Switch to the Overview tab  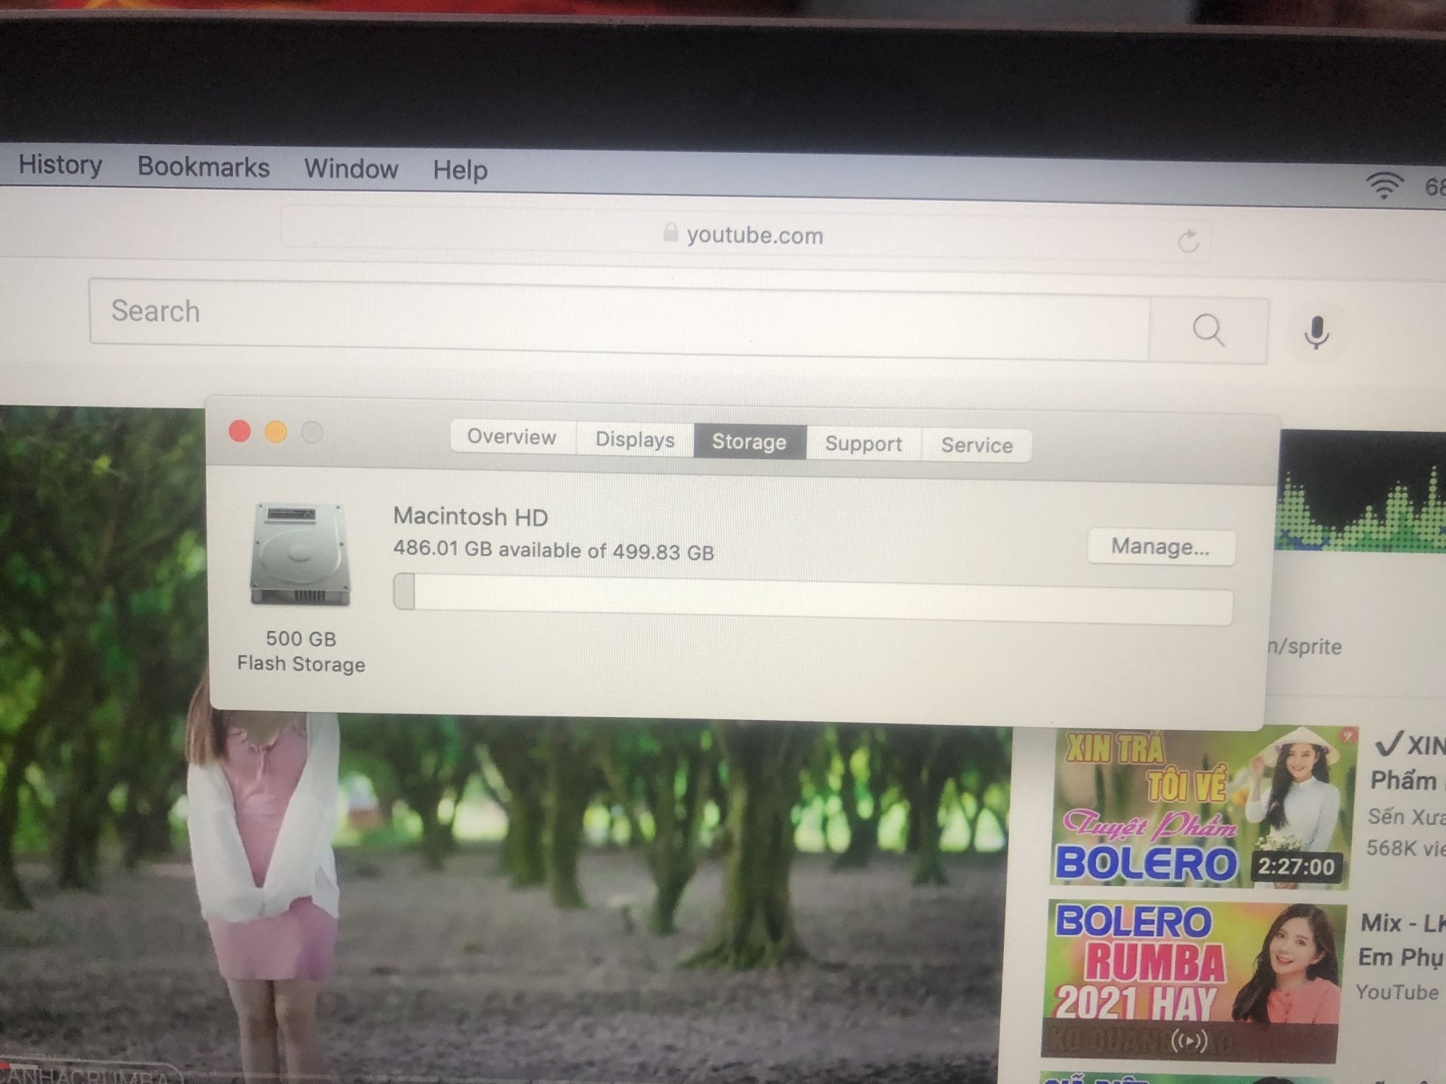512,437
